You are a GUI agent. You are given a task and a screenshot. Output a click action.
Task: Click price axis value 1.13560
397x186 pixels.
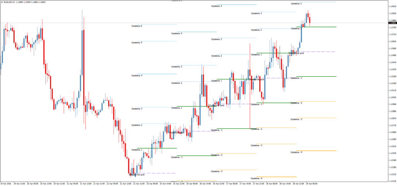click(393, 48)
